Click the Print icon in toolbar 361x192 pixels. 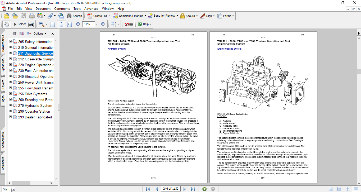[x=32, y=16]
